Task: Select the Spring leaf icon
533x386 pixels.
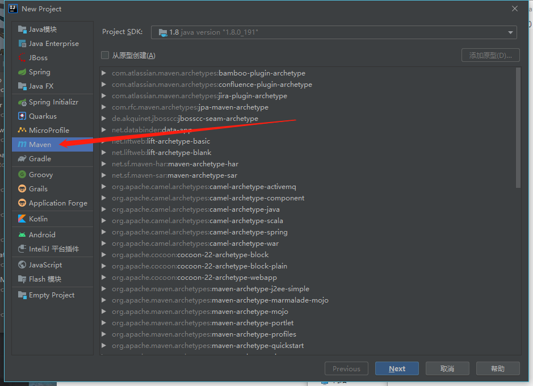Action: [22, 72]
